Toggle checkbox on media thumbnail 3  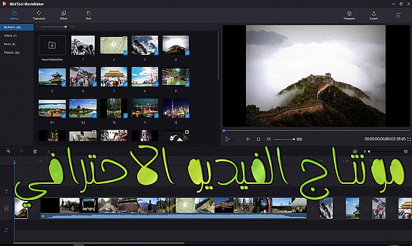pos(156,53)
